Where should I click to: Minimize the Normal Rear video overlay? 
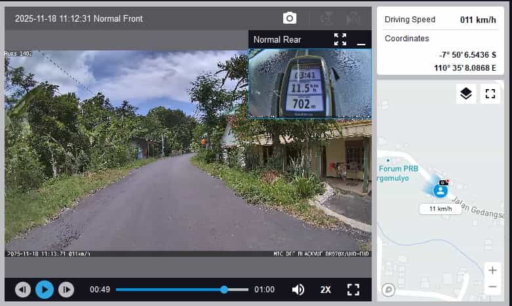tap(361, 40)
